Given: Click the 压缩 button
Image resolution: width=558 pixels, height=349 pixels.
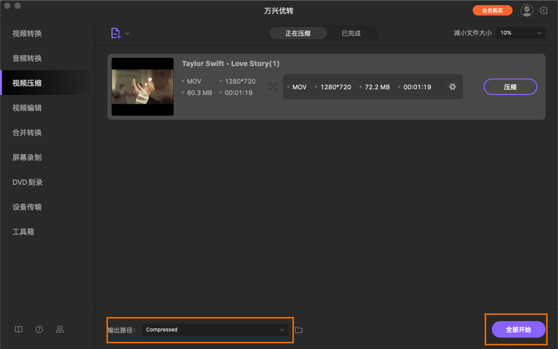Looking at the screenshot, I should (x=510, y=87).
